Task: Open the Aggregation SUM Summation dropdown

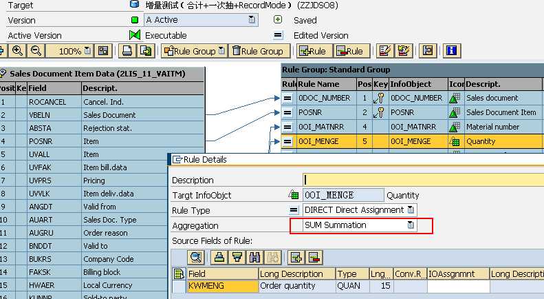Action: 411,225
